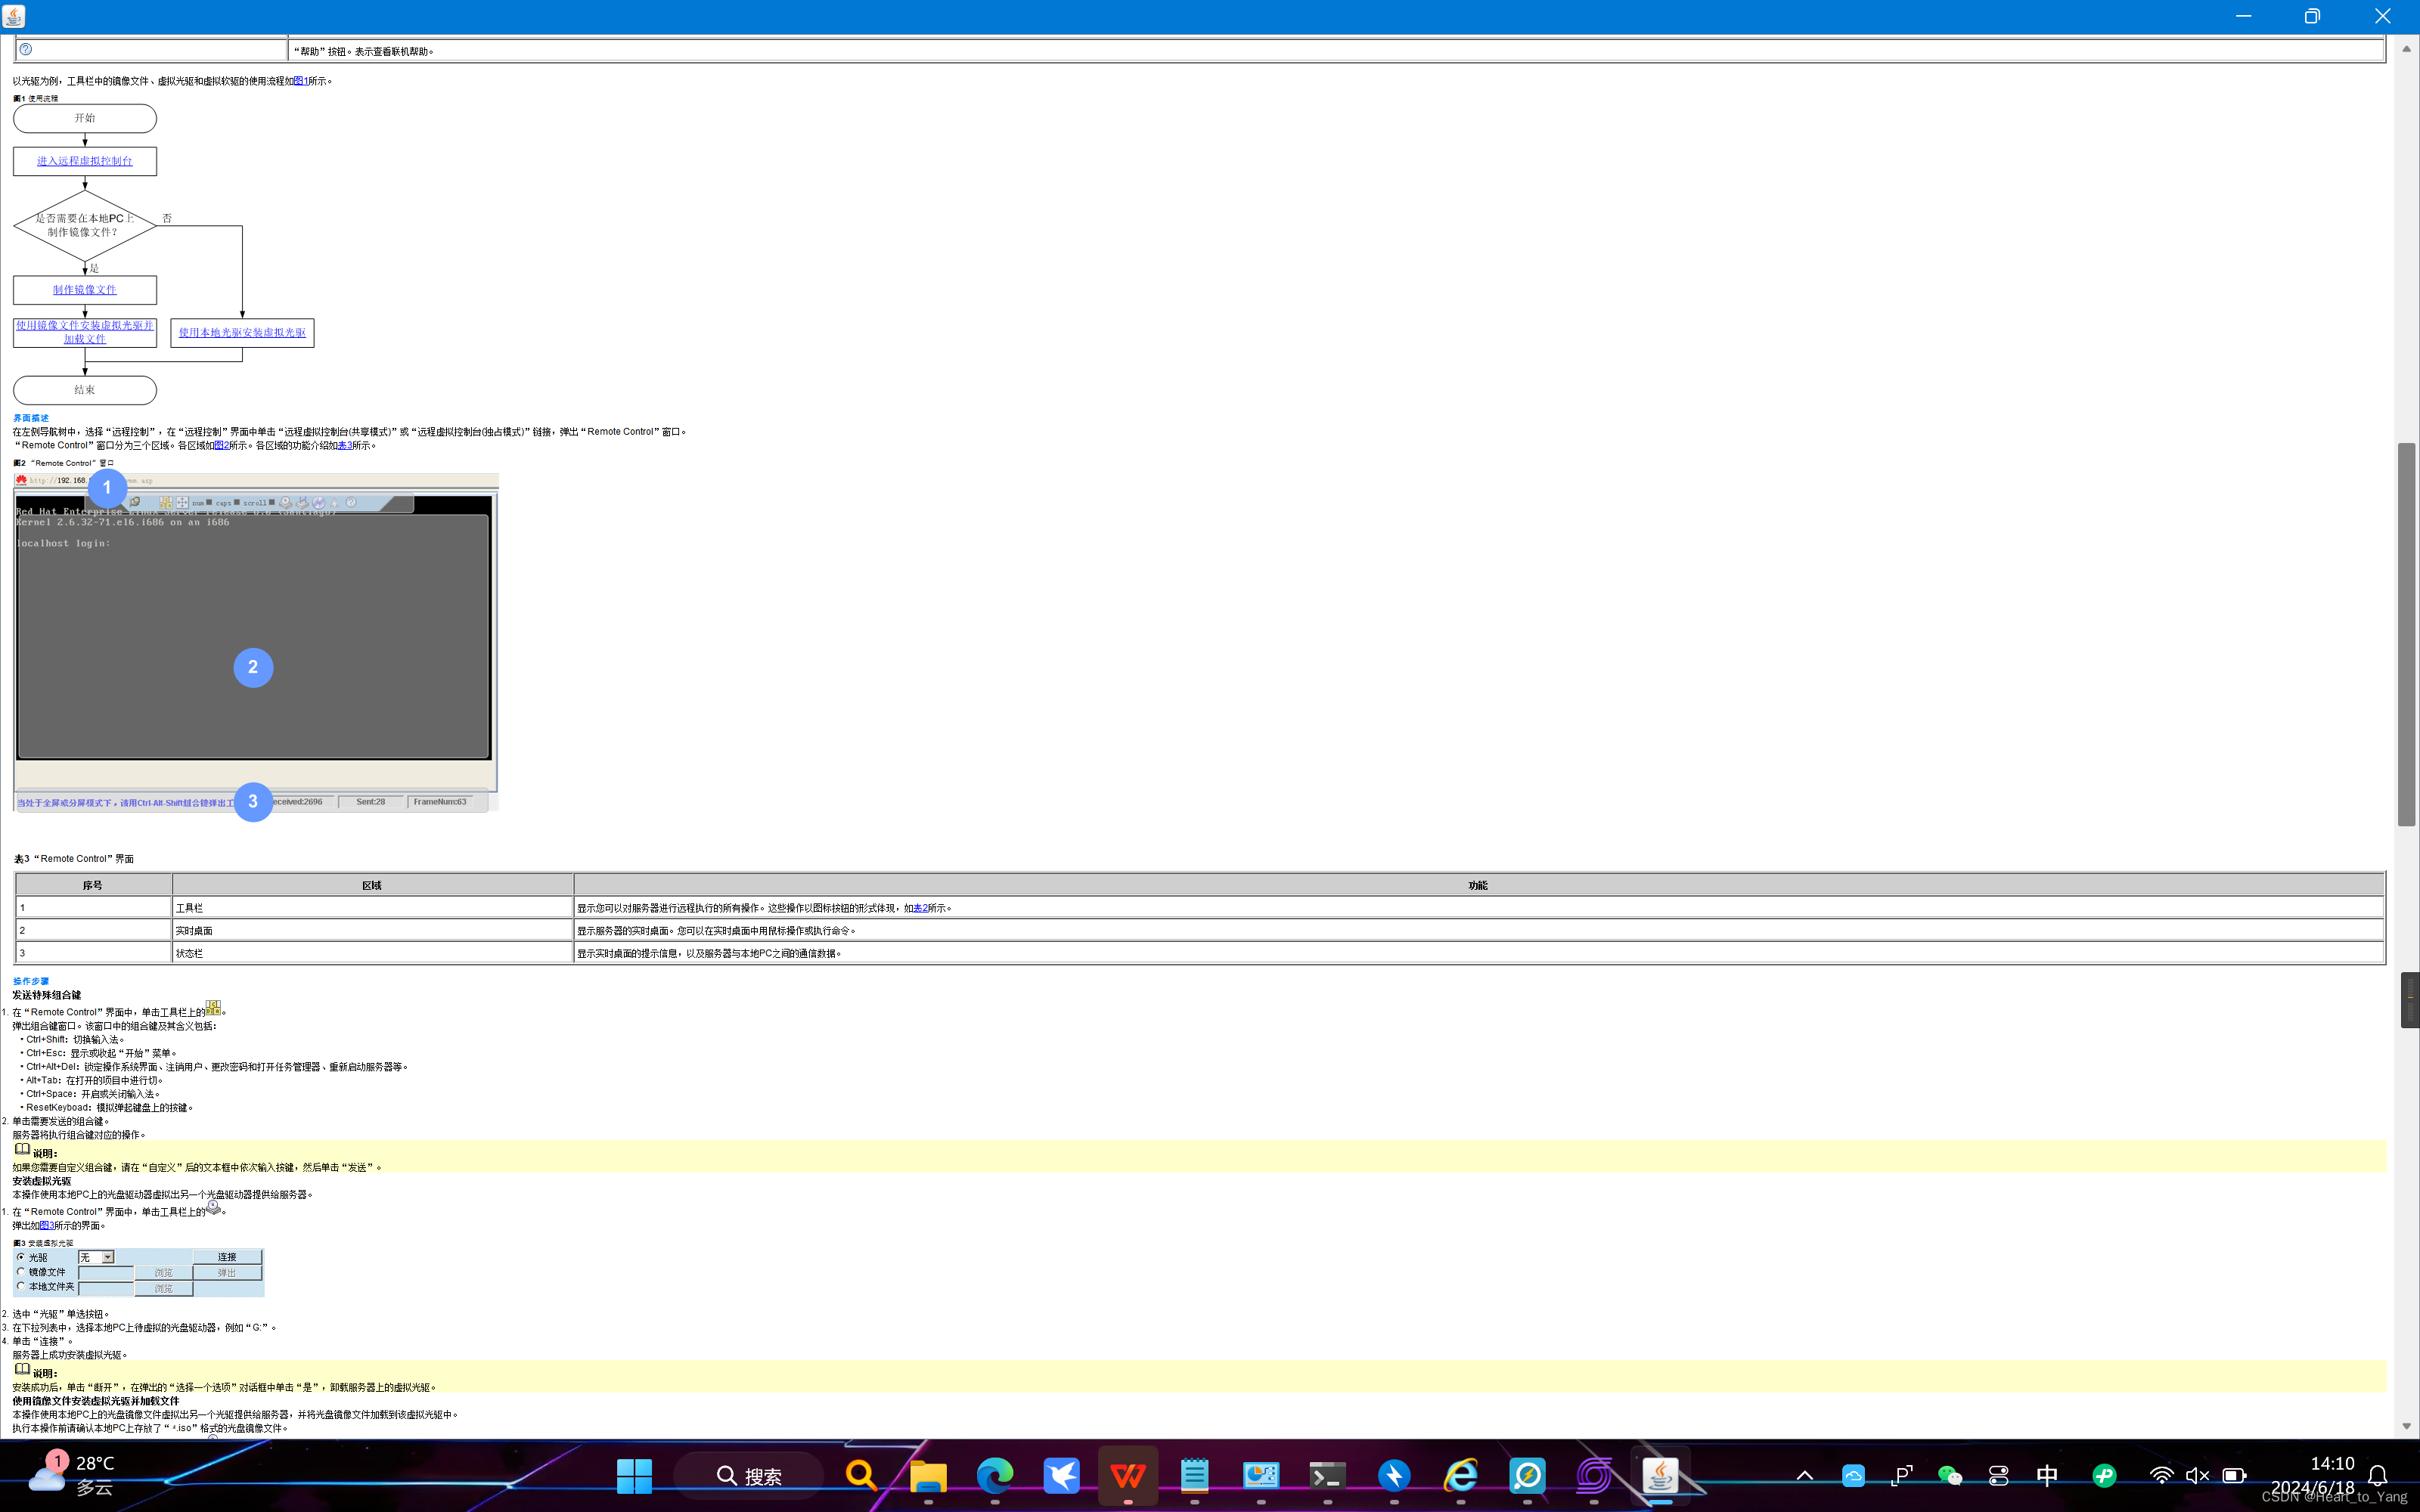This screenshot has height=1512, width=2420.
Task: Click the Java app icon on the taskbar
Action: pyautogui.click(x=1660, y=1475)
